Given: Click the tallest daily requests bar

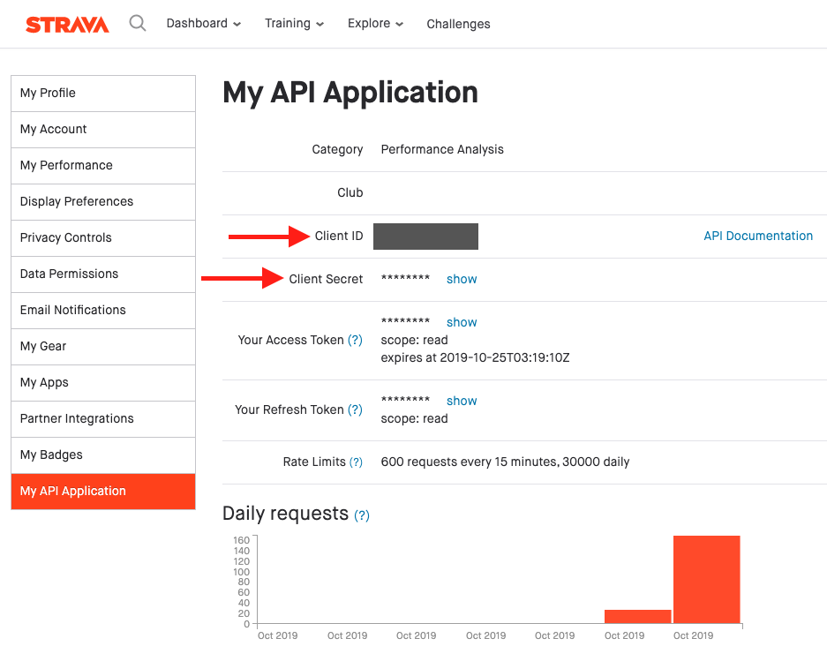Looking at the screenshot, I should pos(707,580).
